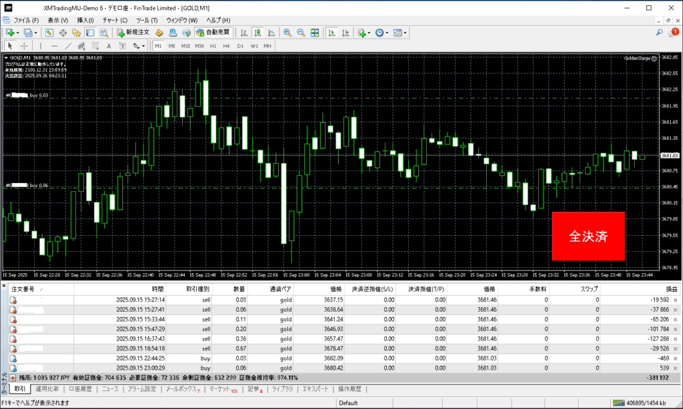Image resolution: width=683 pixels, height=409 pixels.
Task: Expand the chart templates dropdown
Action: (406, 32)
